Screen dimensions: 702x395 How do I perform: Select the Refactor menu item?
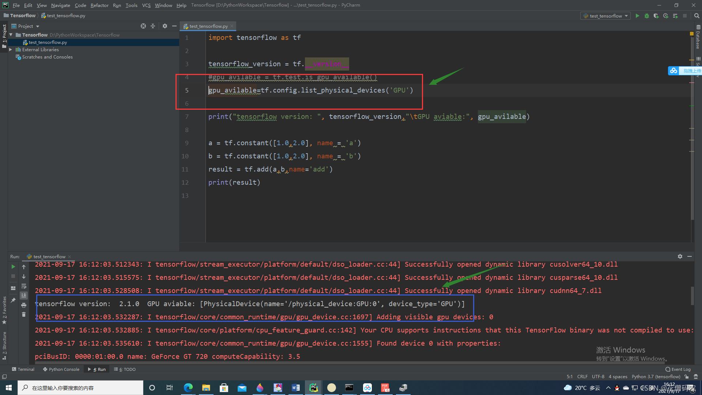[x=98, y=5]
